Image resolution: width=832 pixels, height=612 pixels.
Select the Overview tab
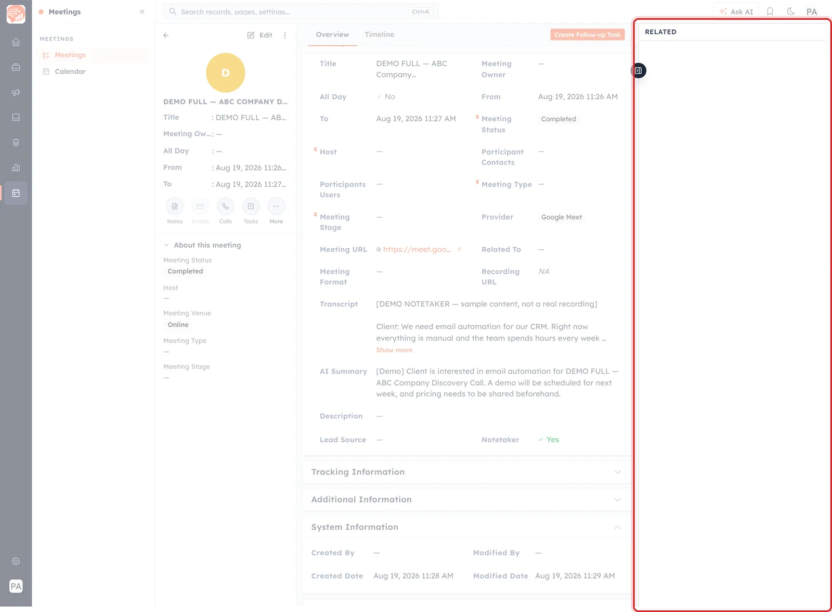click(x=332, y=34)
